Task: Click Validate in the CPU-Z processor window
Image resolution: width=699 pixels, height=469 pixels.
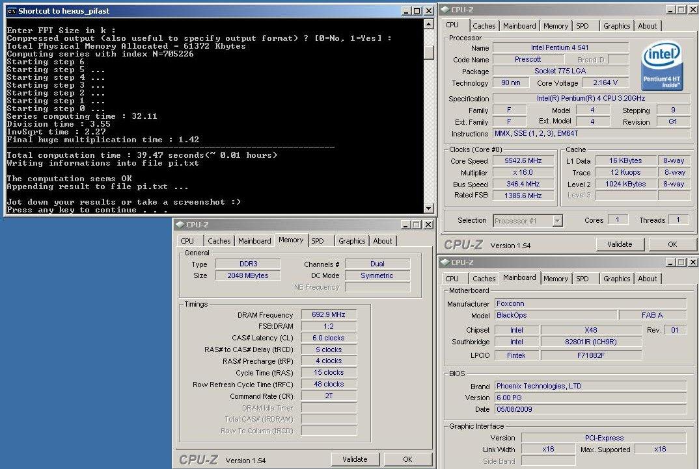Action: point(620,244)
